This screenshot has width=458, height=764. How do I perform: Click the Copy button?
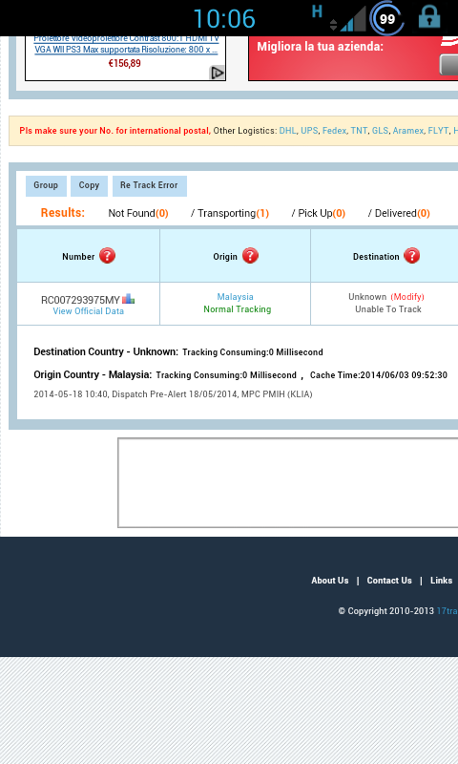pyautogui.click(x=89, y=185)
